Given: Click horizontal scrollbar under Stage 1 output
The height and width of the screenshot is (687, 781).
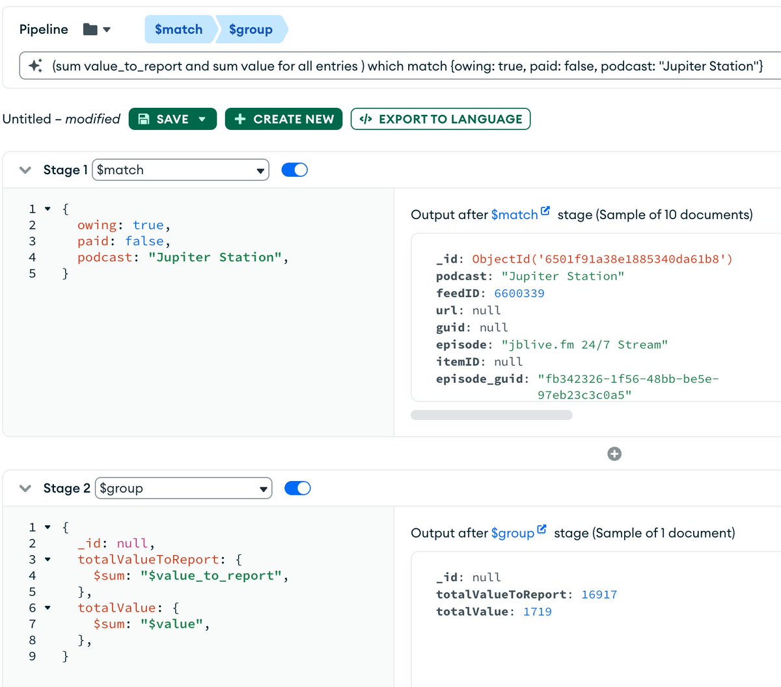Looking at the screenshot, I should click(491, 415).
